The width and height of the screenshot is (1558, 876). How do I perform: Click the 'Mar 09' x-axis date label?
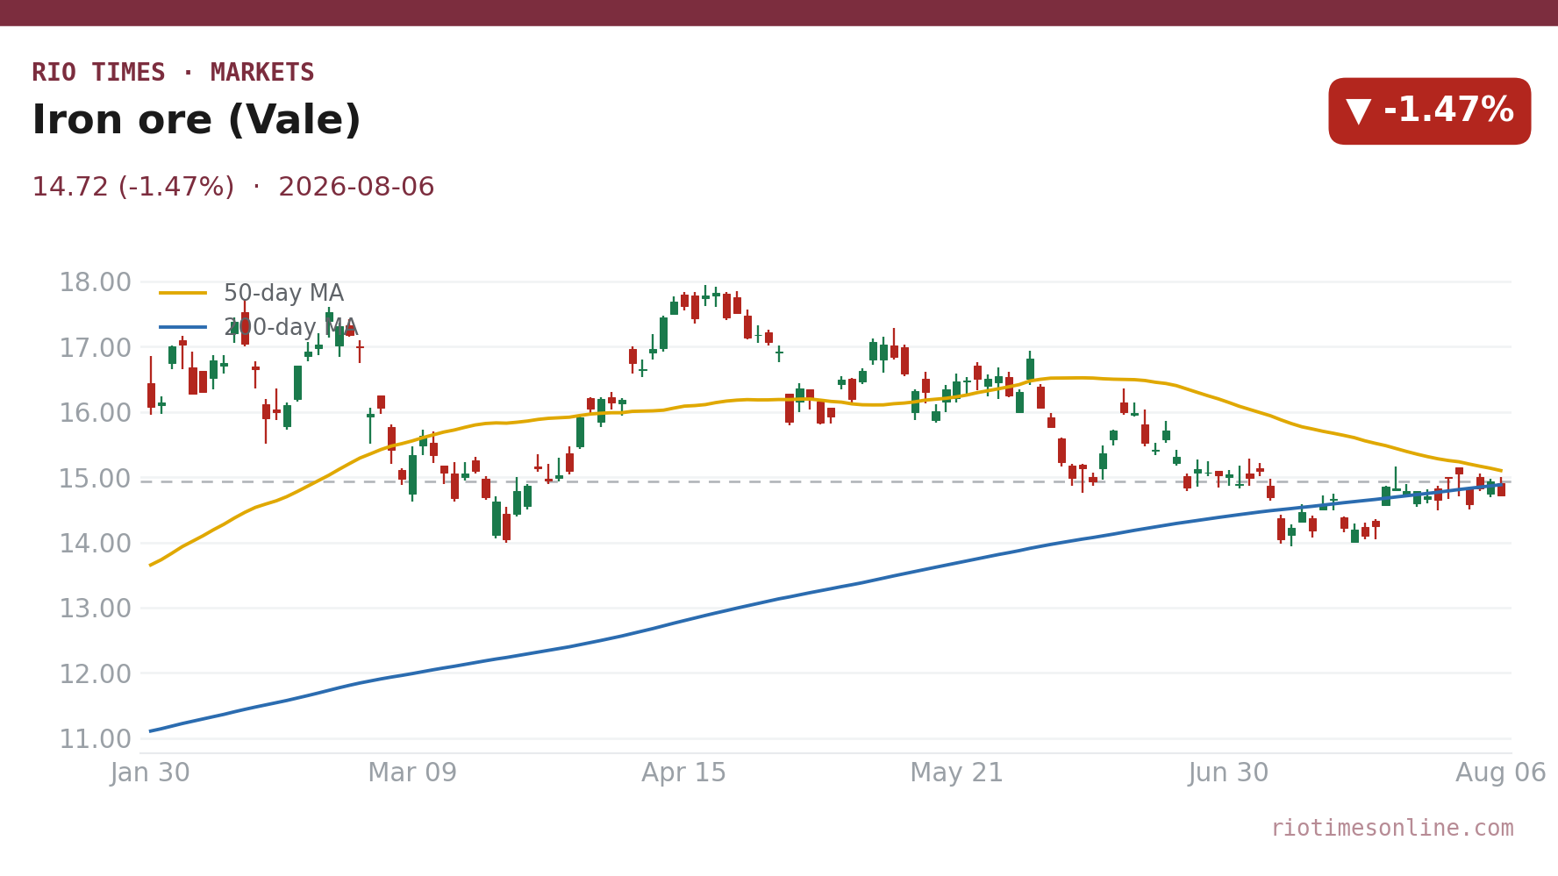click(x=412, y=773)
